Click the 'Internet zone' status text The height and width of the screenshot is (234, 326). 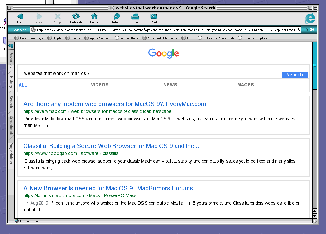pos(30,221)
